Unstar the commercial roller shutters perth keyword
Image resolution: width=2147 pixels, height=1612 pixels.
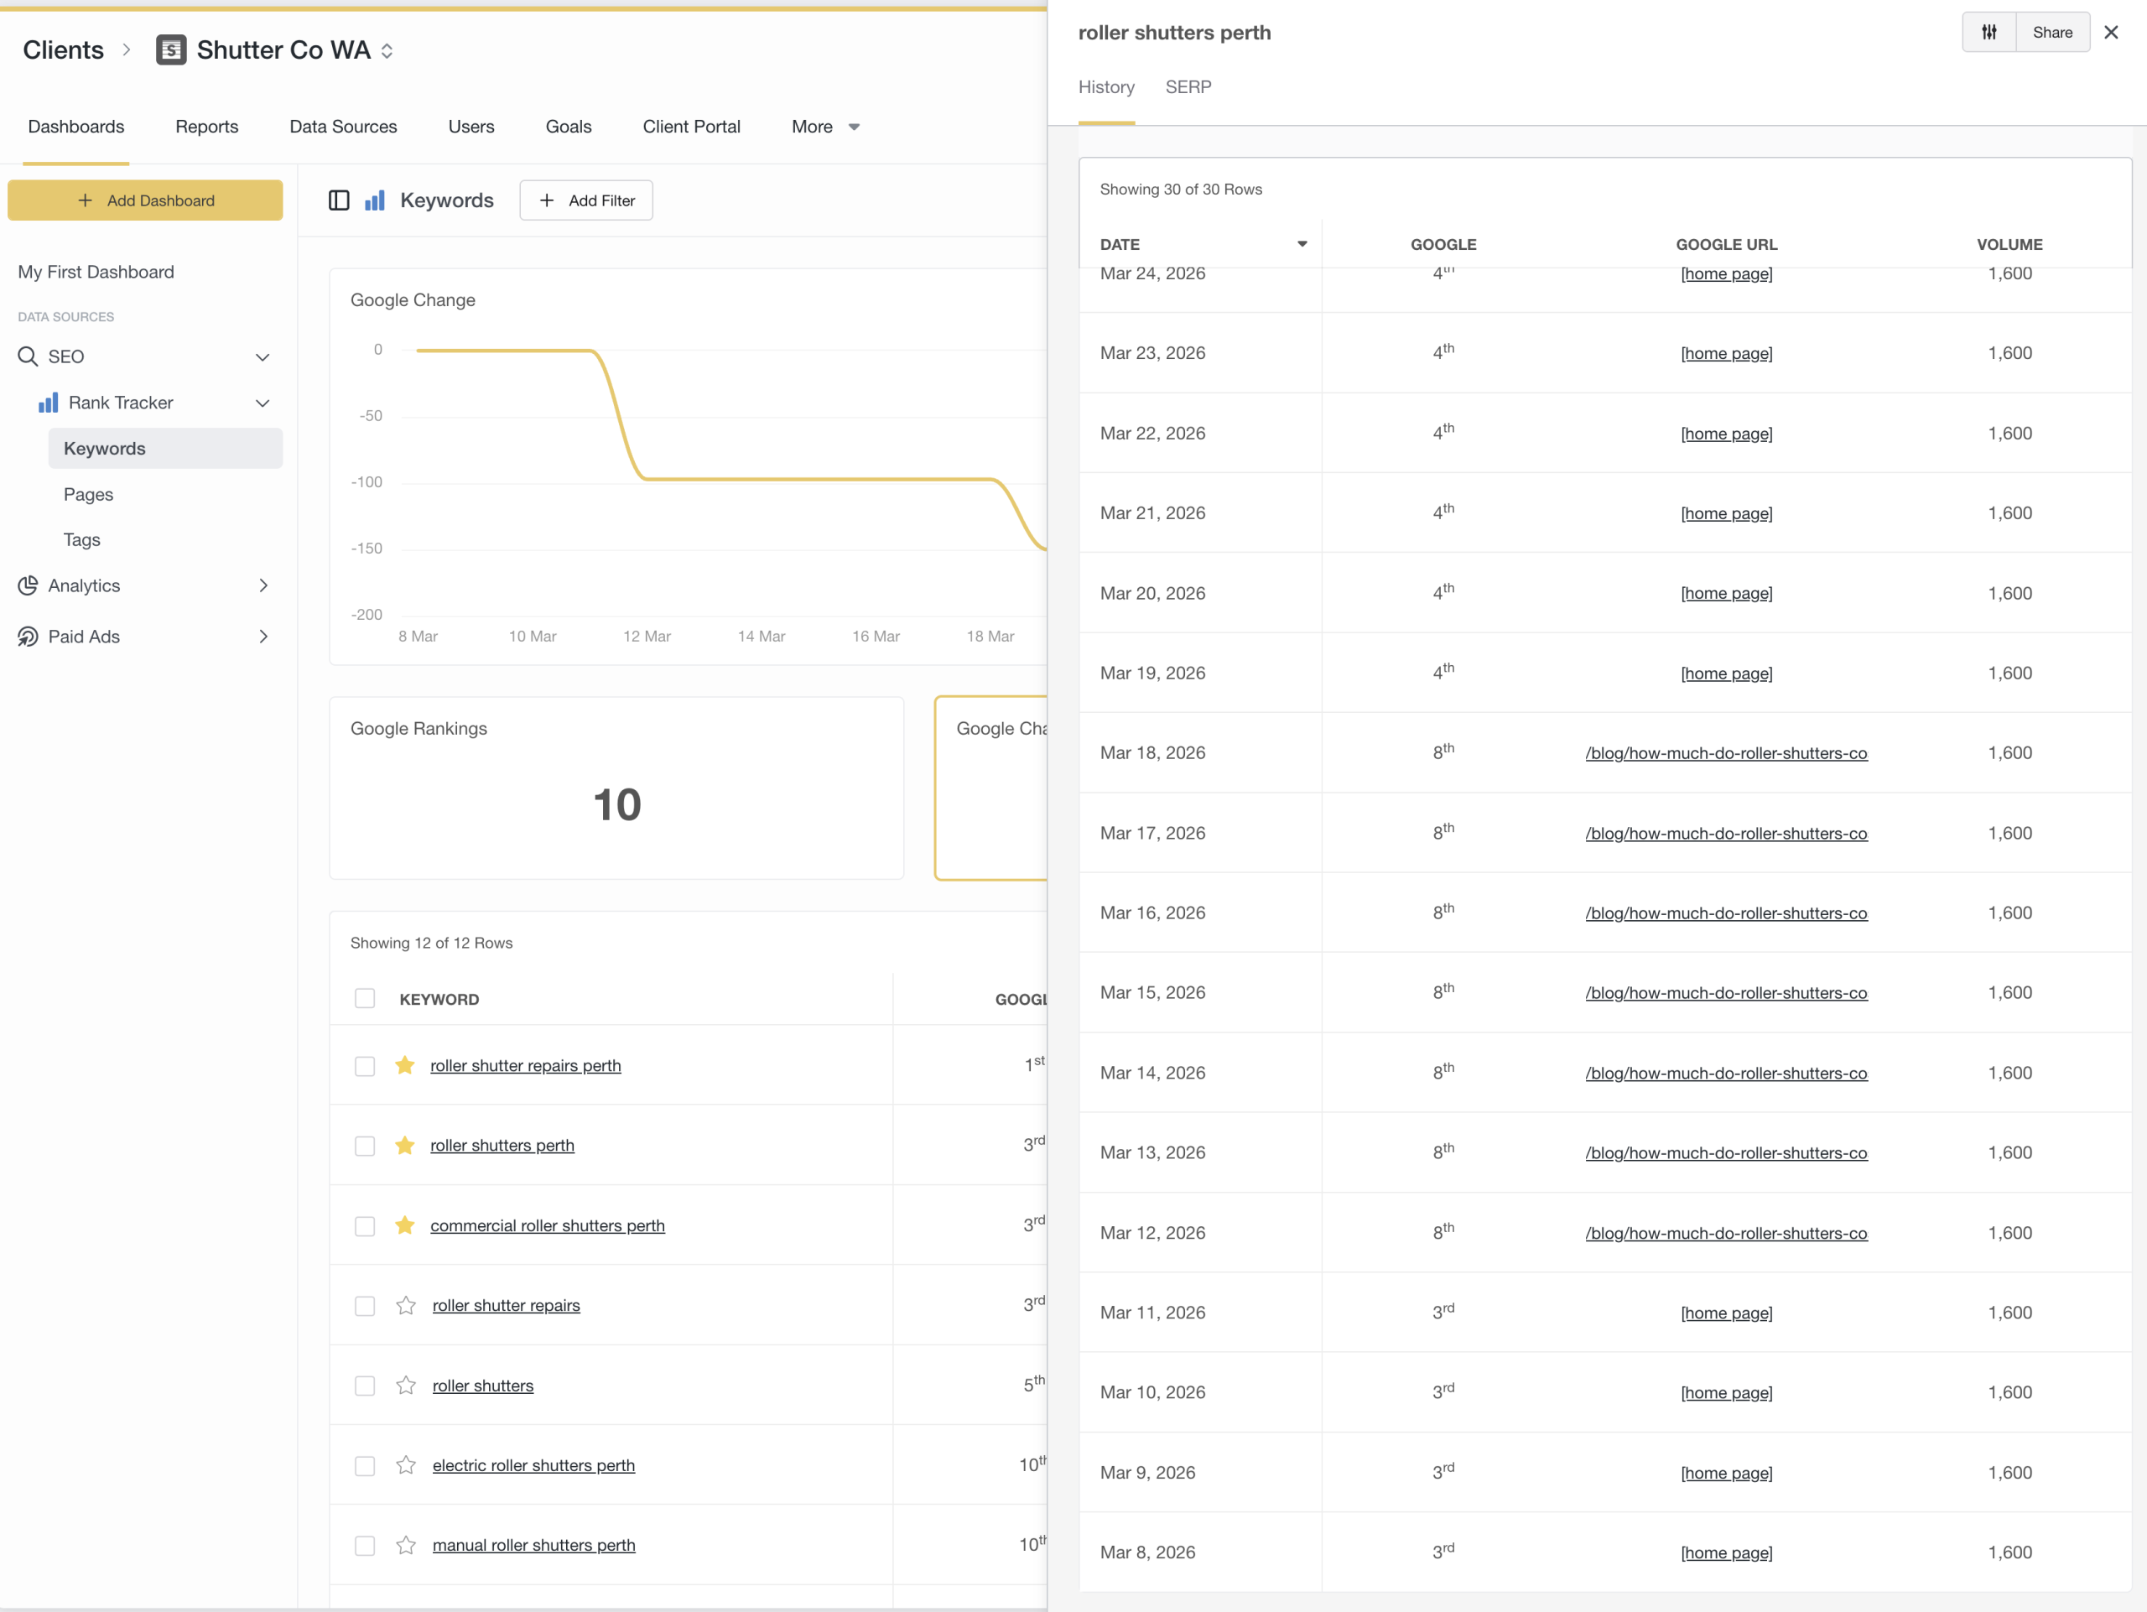[x=405, y=1225]
